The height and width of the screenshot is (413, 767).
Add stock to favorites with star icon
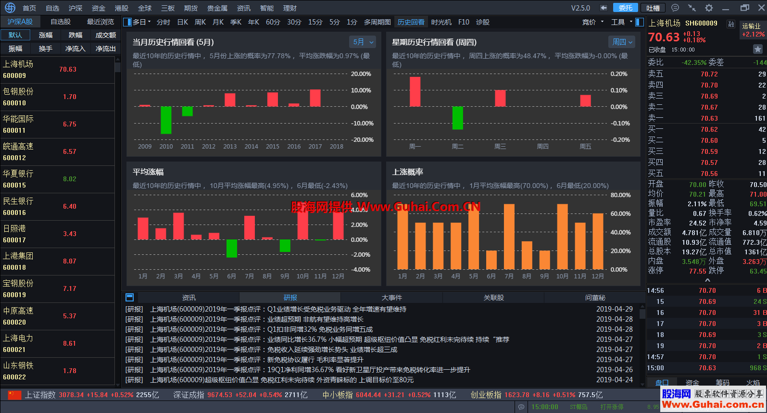coord(757,49)
